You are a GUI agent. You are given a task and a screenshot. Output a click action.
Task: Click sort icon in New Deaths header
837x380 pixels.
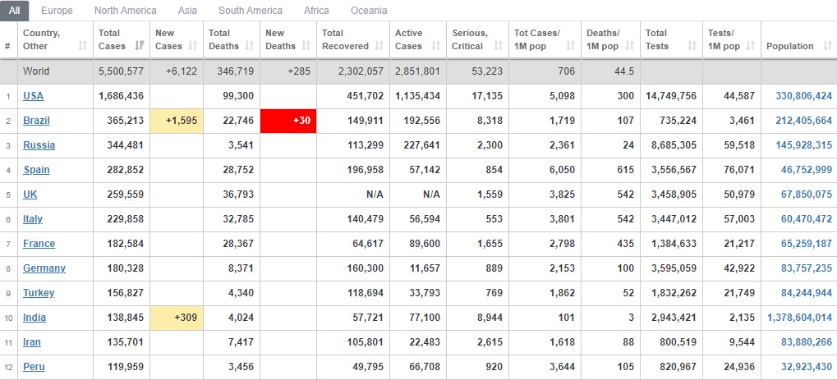(x=306, y=46)
